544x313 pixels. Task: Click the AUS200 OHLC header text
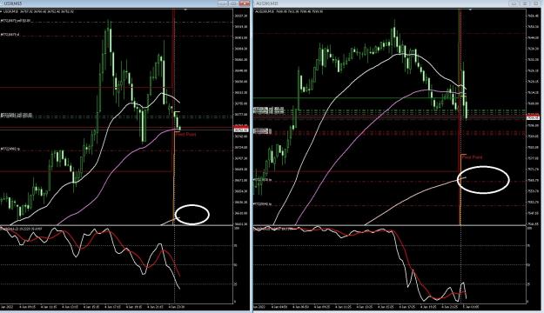click(x=289, y=11)
